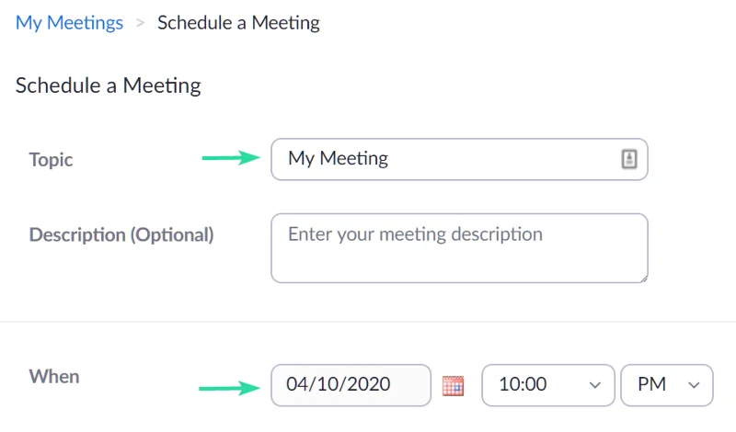Open the 10:00 time dropdown
736x432 pixels.
(546, 385)
